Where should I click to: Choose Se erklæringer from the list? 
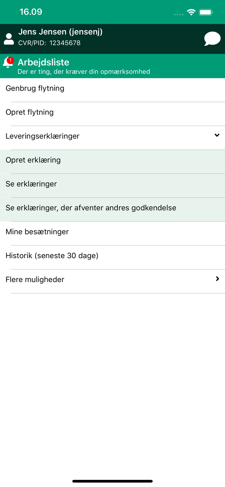point(31,184)
